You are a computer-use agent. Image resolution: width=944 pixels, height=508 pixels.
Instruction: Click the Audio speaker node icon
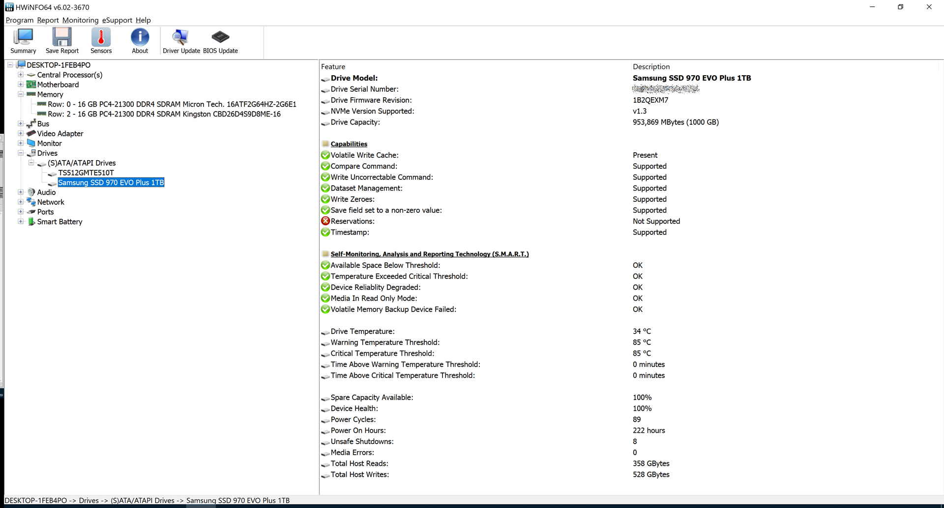tap(31, 192)
